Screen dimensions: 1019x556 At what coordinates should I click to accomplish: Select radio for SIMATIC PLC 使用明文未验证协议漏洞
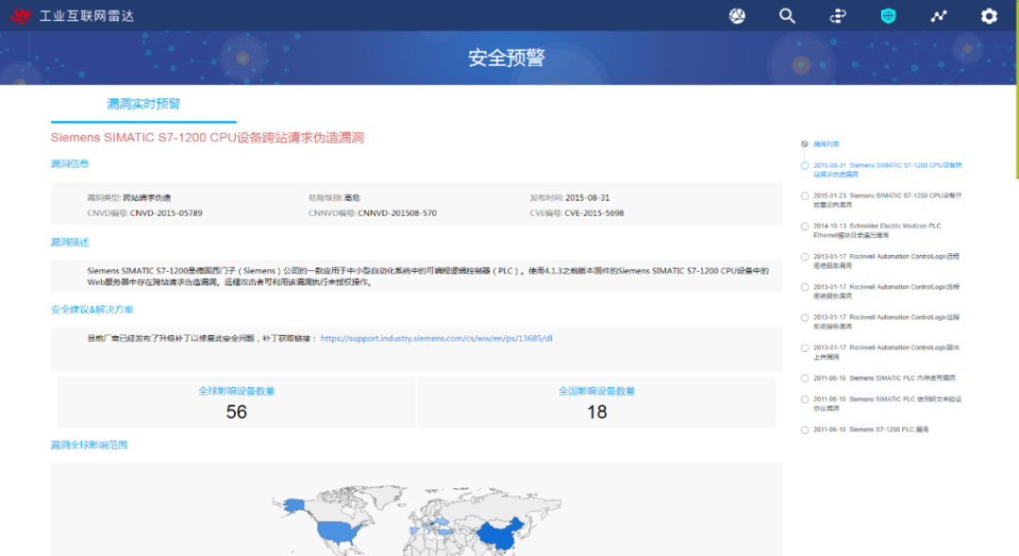coord(805,400)
